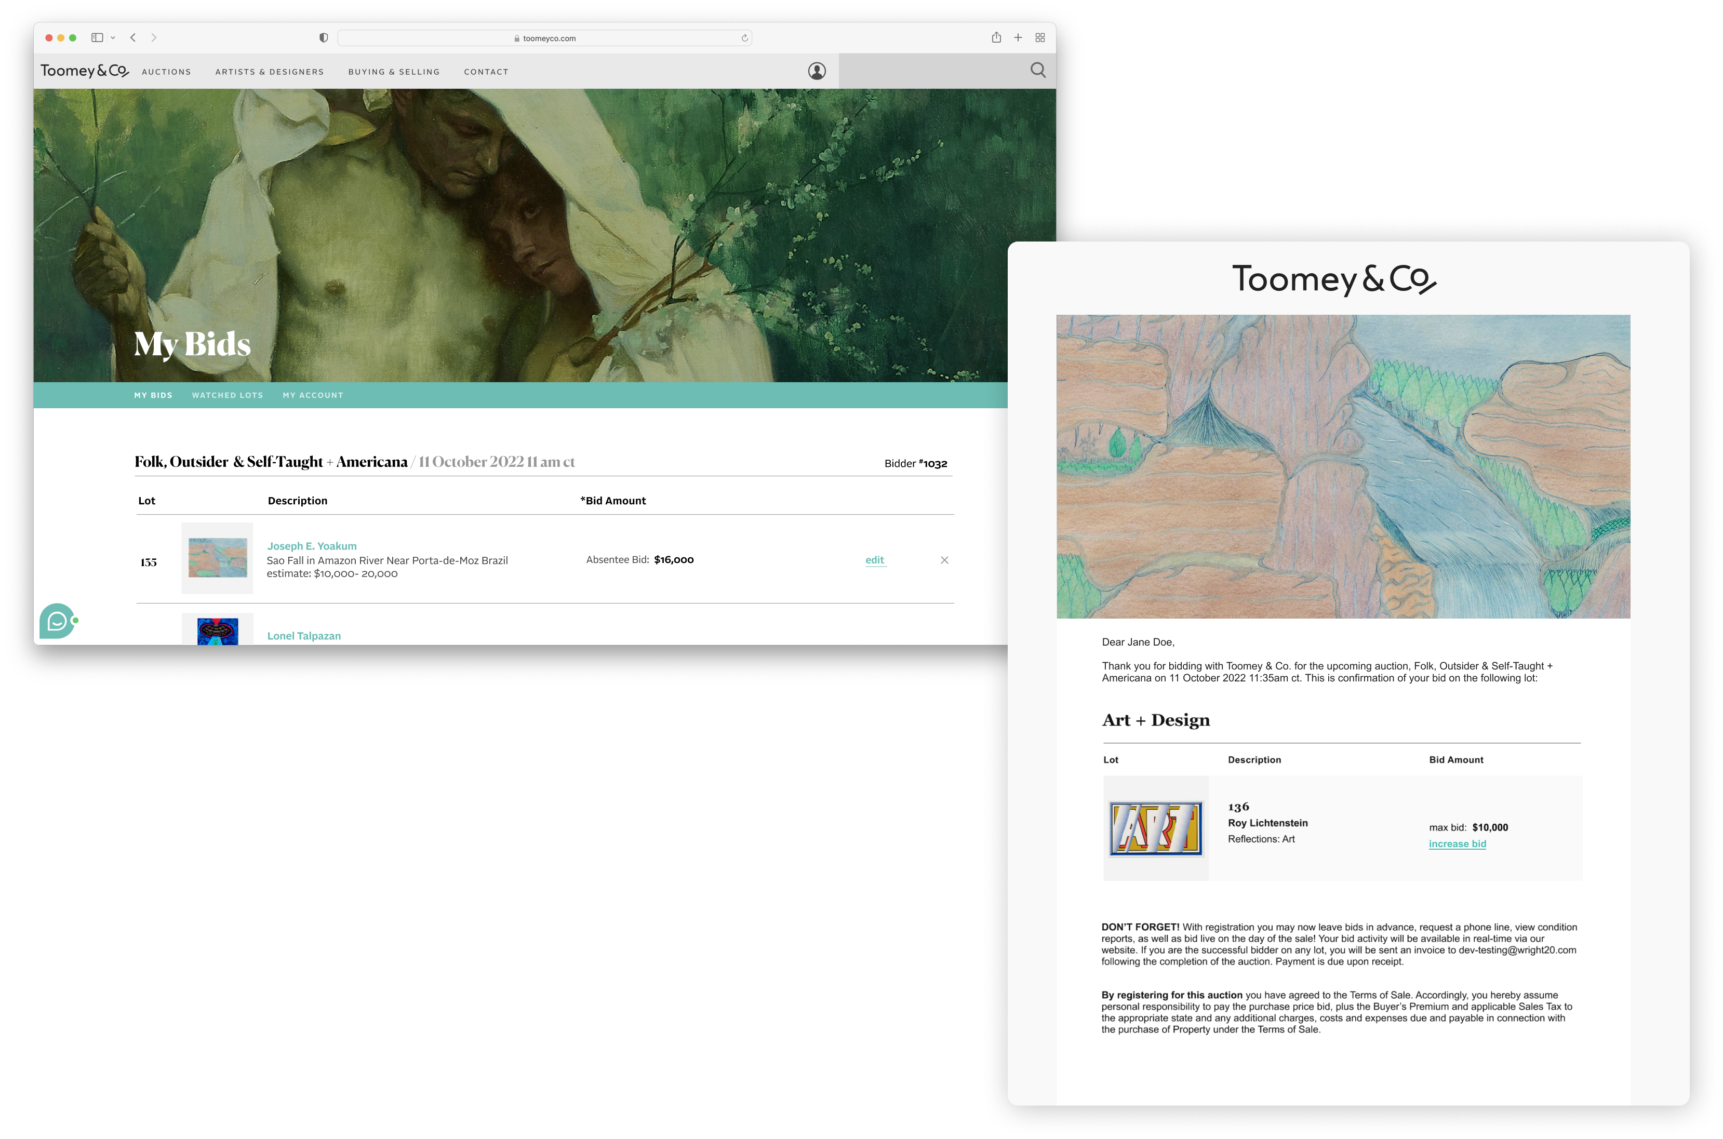Open the Auctions menu
1723x1139 pixels.
(166, 72)
